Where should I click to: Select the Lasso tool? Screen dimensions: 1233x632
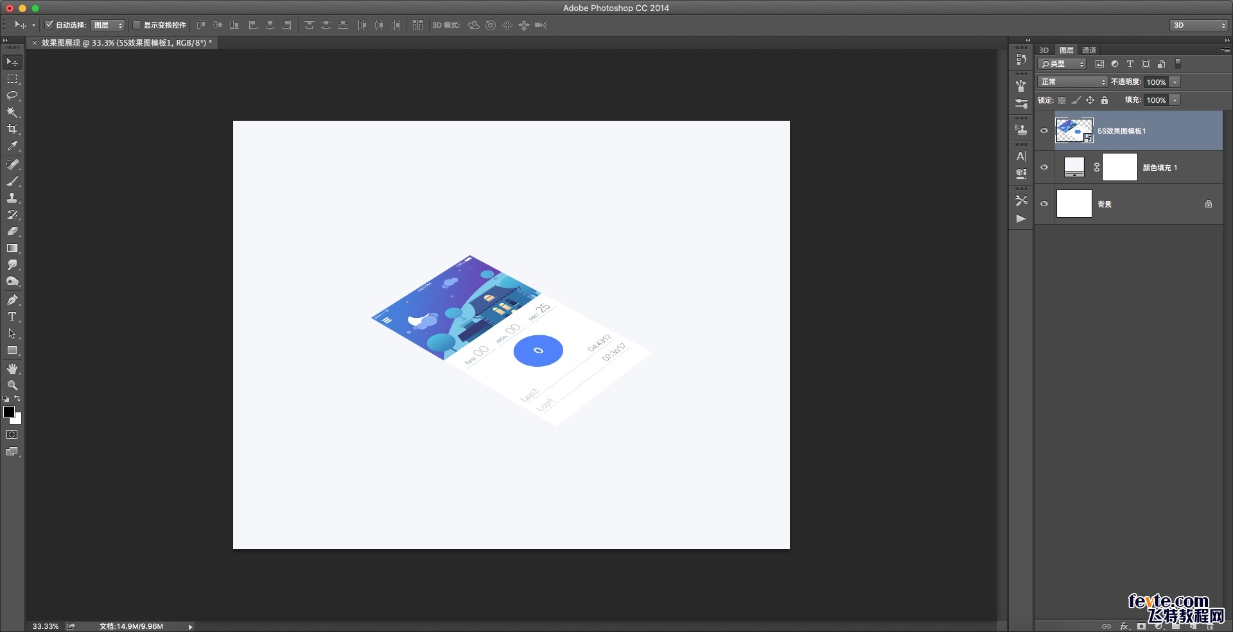tap(12, 96)
